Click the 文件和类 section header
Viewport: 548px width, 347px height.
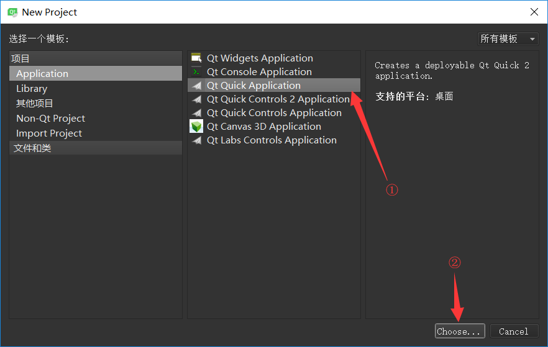[96, 148]
